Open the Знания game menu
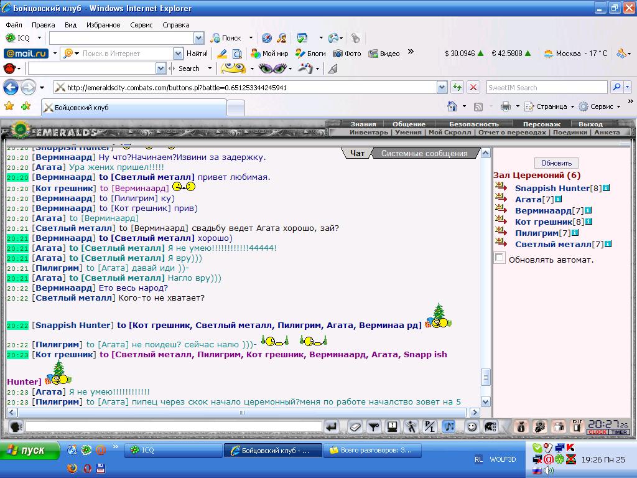The height and width of the screenshot is (478, 637). 363,124
